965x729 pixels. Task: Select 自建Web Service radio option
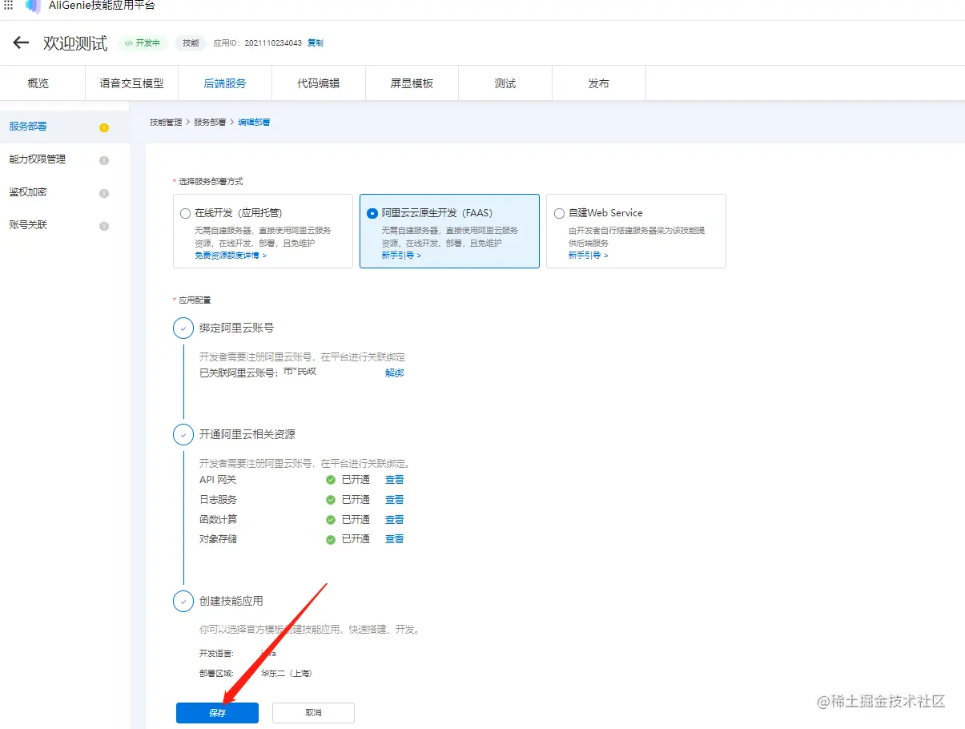559,214
